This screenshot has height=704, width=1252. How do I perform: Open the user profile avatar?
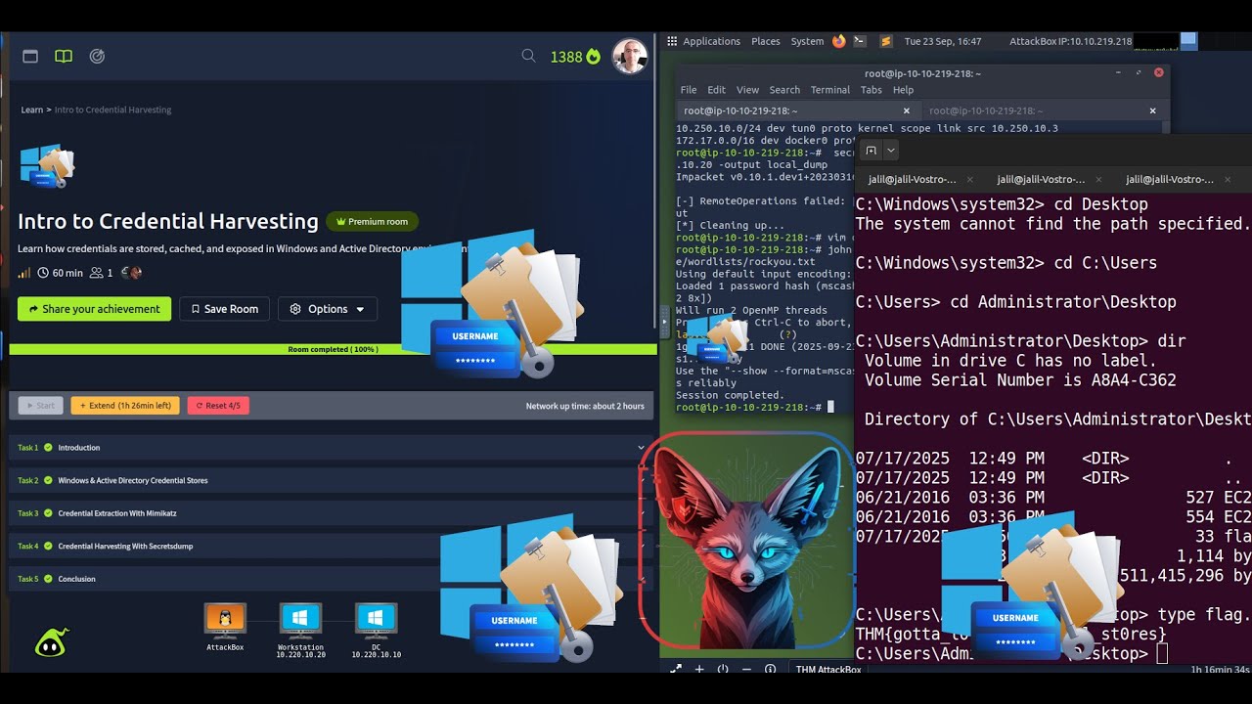pos(630,57)
